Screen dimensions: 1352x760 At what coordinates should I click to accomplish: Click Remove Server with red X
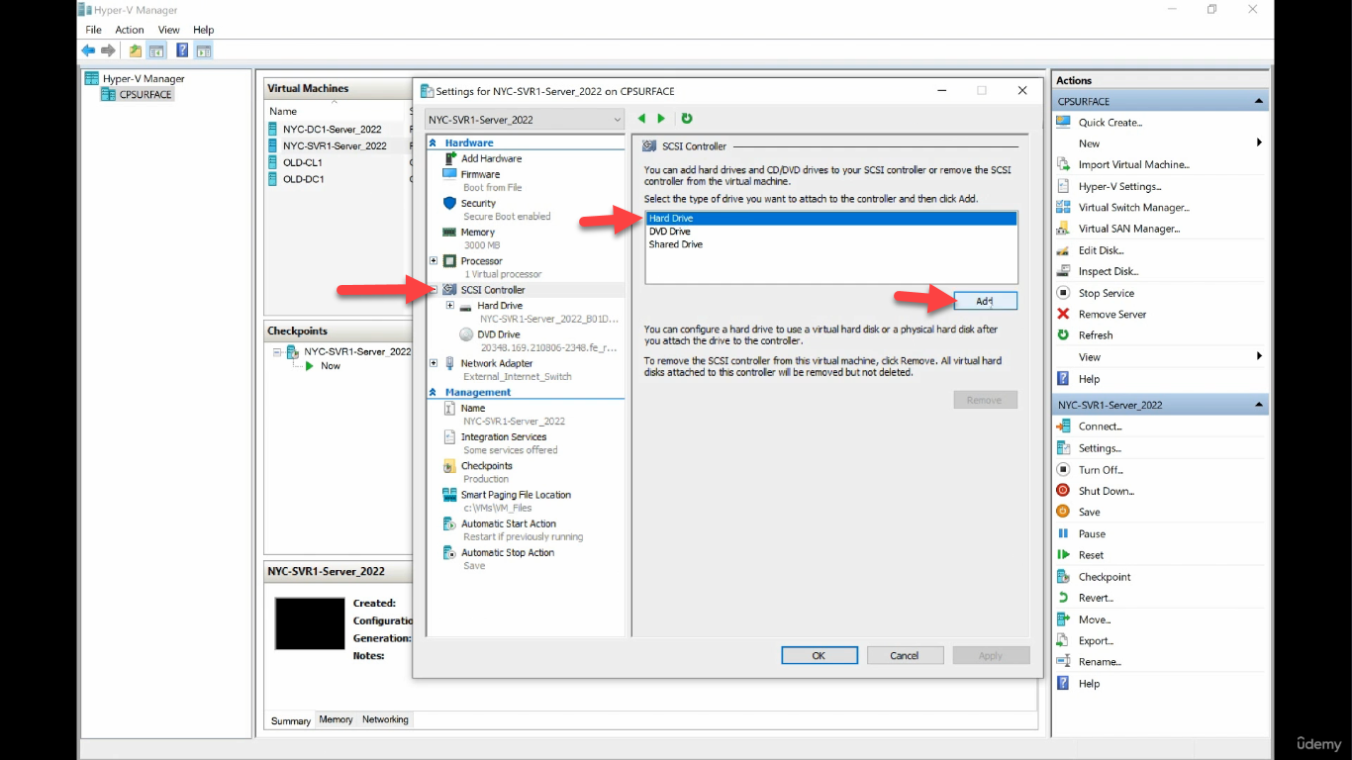point(1112,315)
